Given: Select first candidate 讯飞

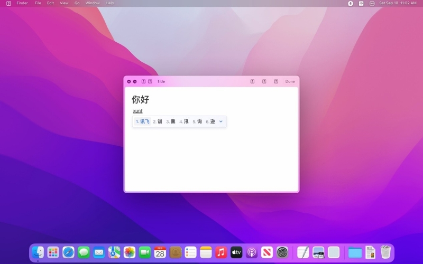Looking at the screenshot, I should 143,121.
